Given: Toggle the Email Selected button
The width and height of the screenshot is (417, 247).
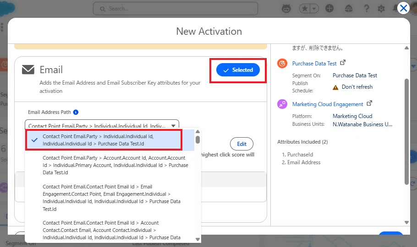Looking at the screenshot, I should coord(238,70).
